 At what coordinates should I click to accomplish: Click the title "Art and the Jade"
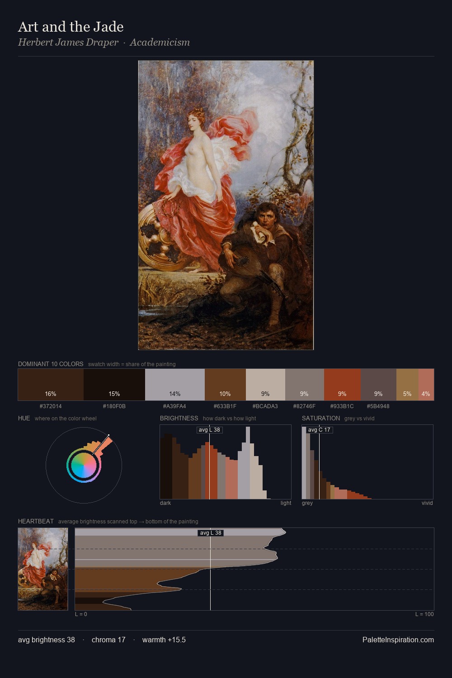click(71, 27)
